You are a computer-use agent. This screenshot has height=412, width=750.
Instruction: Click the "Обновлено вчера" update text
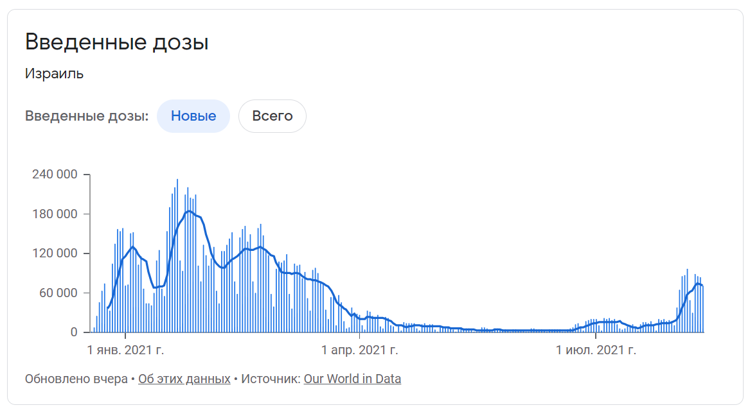coord(76,379)
